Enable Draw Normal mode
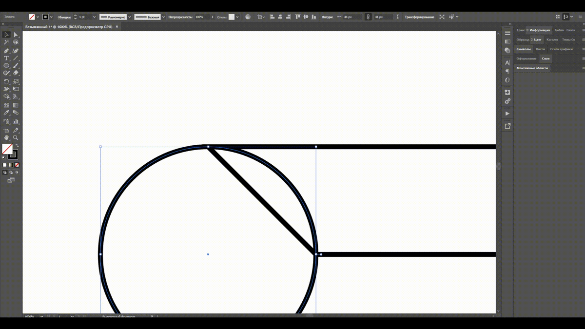Viewport: 585px width, 329px height. [x=5, y=173]
